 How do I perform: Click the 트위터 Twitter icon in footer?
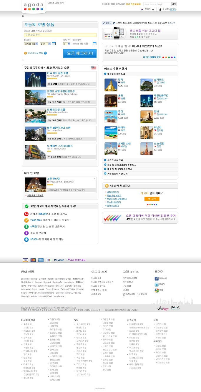click(157, 285)
